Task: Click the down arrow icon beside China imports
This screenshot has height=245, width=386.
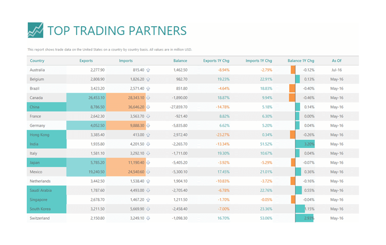Action: 148,107
